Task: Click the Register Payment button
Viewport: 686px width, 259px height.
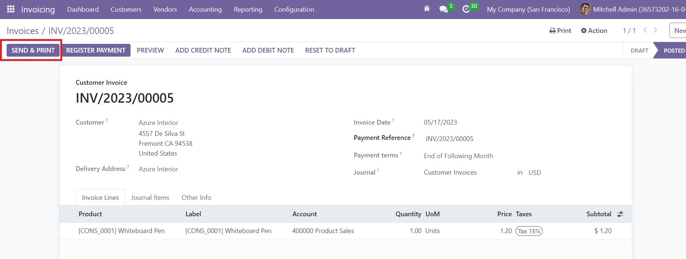Action: pyautogui.click(x=95, y=50)
